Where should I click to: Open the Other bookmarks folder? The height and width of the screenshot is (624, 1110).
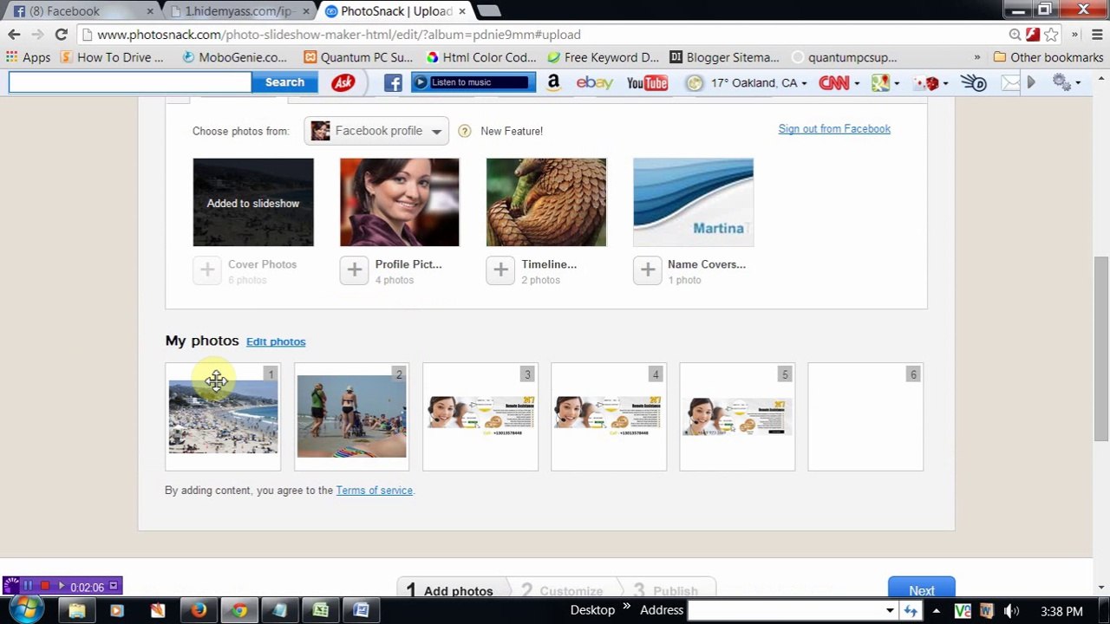pyautogui.click(x=1048, y=57)
